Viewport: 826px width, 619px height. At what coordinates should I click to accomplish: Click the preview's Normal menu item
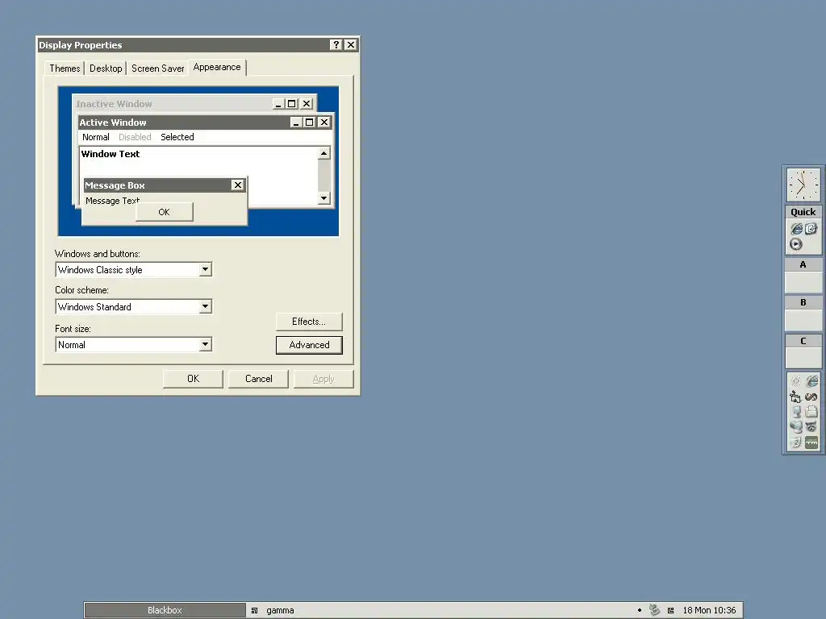pyautogui.click(x=96, y=137)
